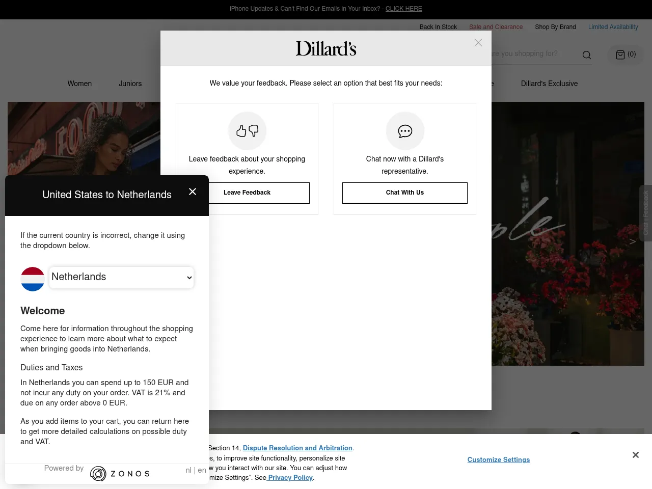Click the Dillard's logo in the modal
Image resolution: width=652 pixels, height=489 pixels.
(x=325, y=48)
